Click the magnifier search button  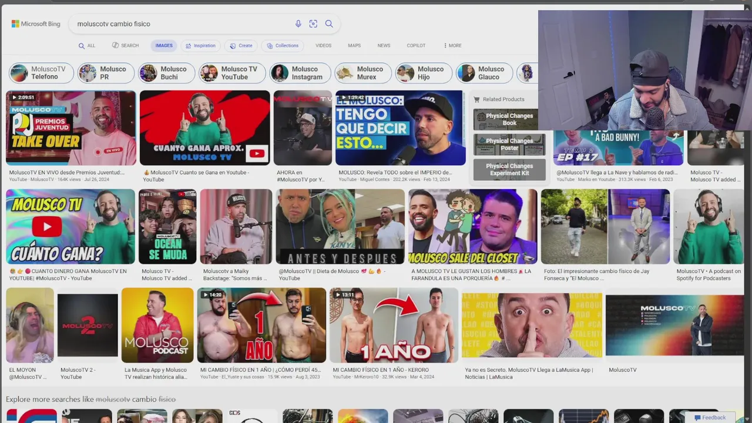[x=329, y=24]
